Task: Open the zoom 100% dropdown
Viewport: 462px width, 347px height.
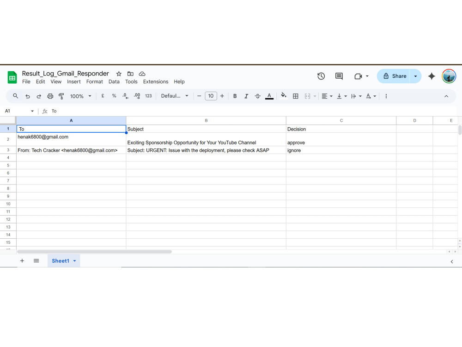Action: tap(80, 96)
